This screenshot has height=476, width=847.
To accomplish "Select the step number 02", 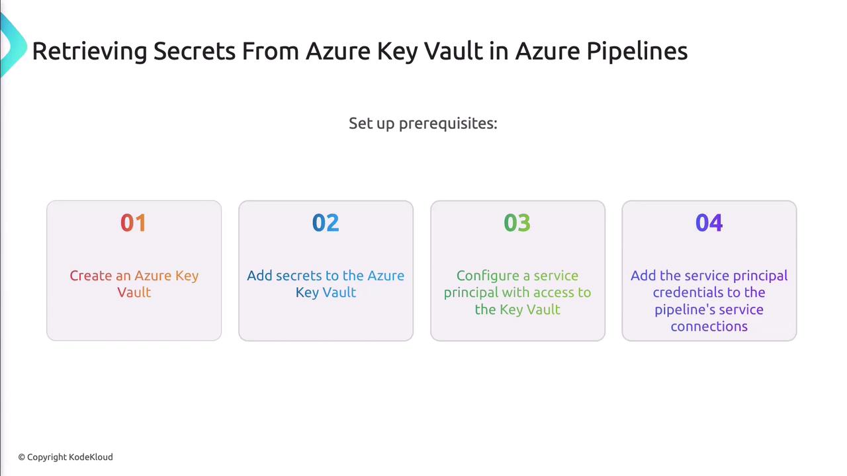I will tap(326, 223).
